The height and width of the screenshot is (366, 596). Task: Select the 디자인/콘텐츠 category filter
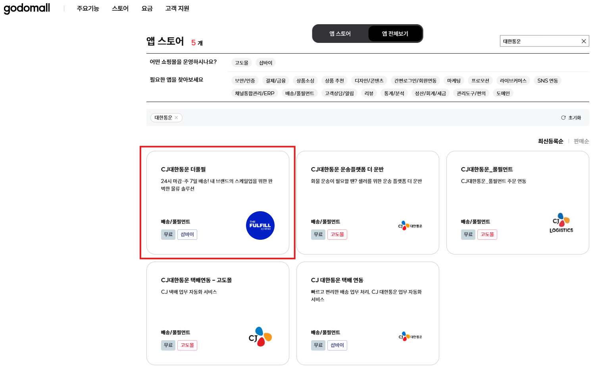point(369,81)
